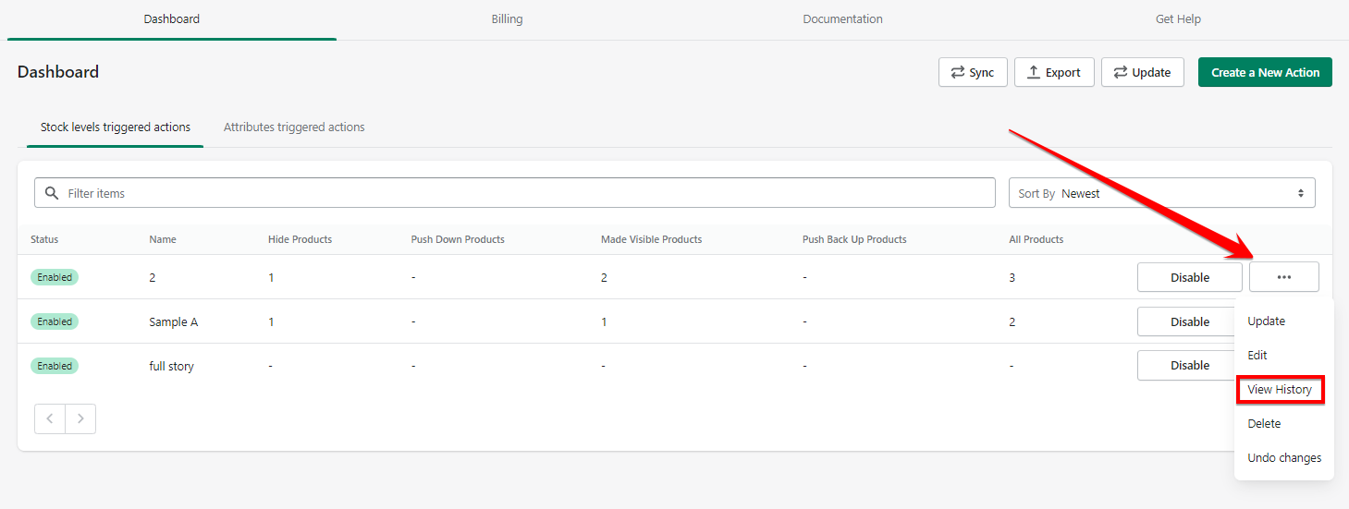Click the next page arrow
Viewport: 1349px width, 509px height.
[80, 418]
